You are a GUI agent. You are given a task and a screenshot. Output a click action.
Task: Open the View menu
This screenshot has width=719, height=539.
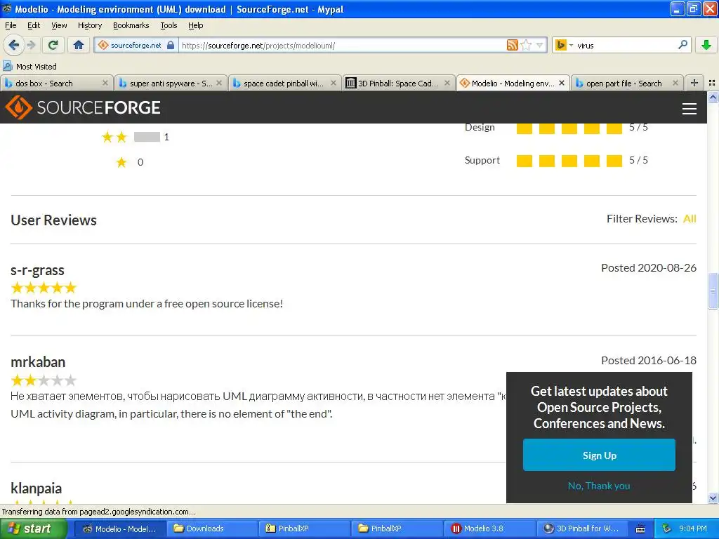pyautogui.click(x=59, y=25)
